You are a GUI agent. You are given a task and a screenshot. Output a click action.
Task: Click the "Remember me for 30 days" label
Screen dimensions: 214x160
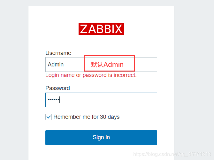(87, 117)
